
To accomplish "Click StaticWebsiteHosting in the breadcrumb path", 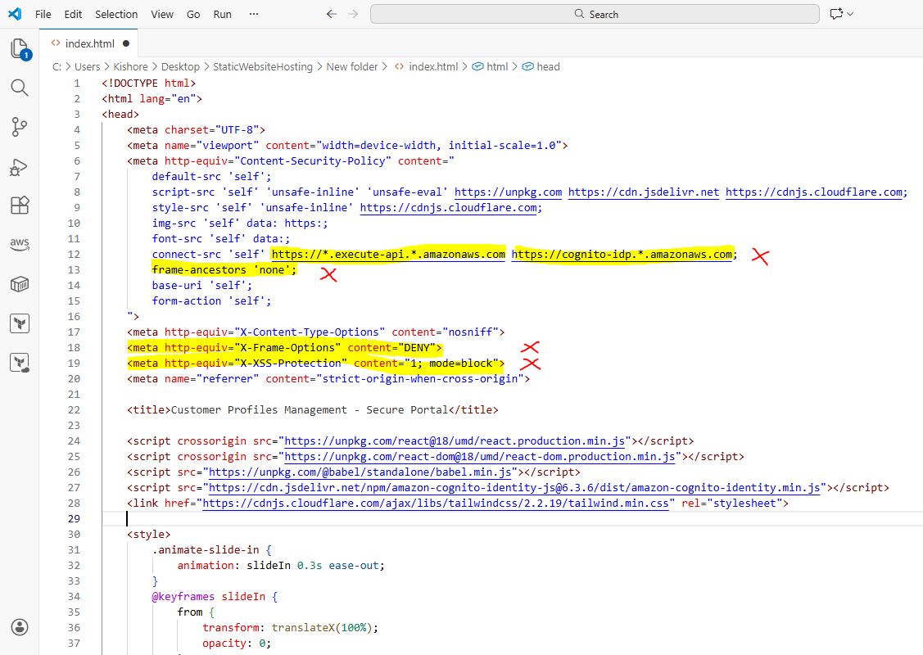I will [263, 67].
